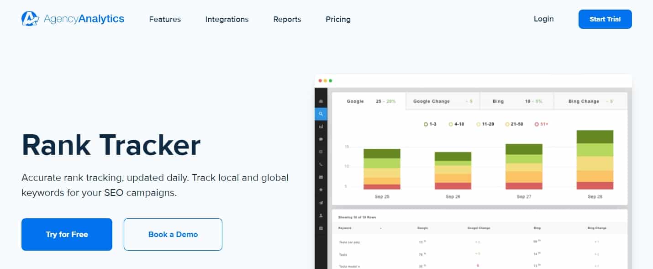
Task: Select the "Tesla model x" keyword row
Action: coord(479,266)
